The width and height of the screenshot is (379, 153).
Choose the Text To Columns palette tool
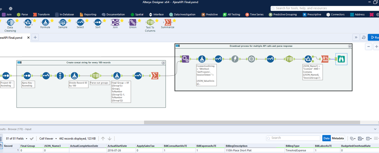tap(150, 22)
